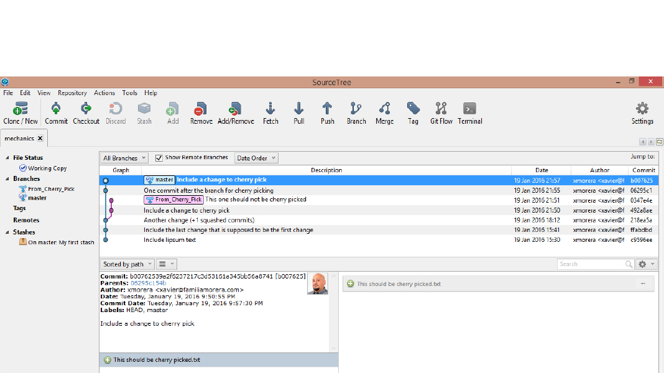
Task: Open the Date Order dropdown
Action: point(256,158)
